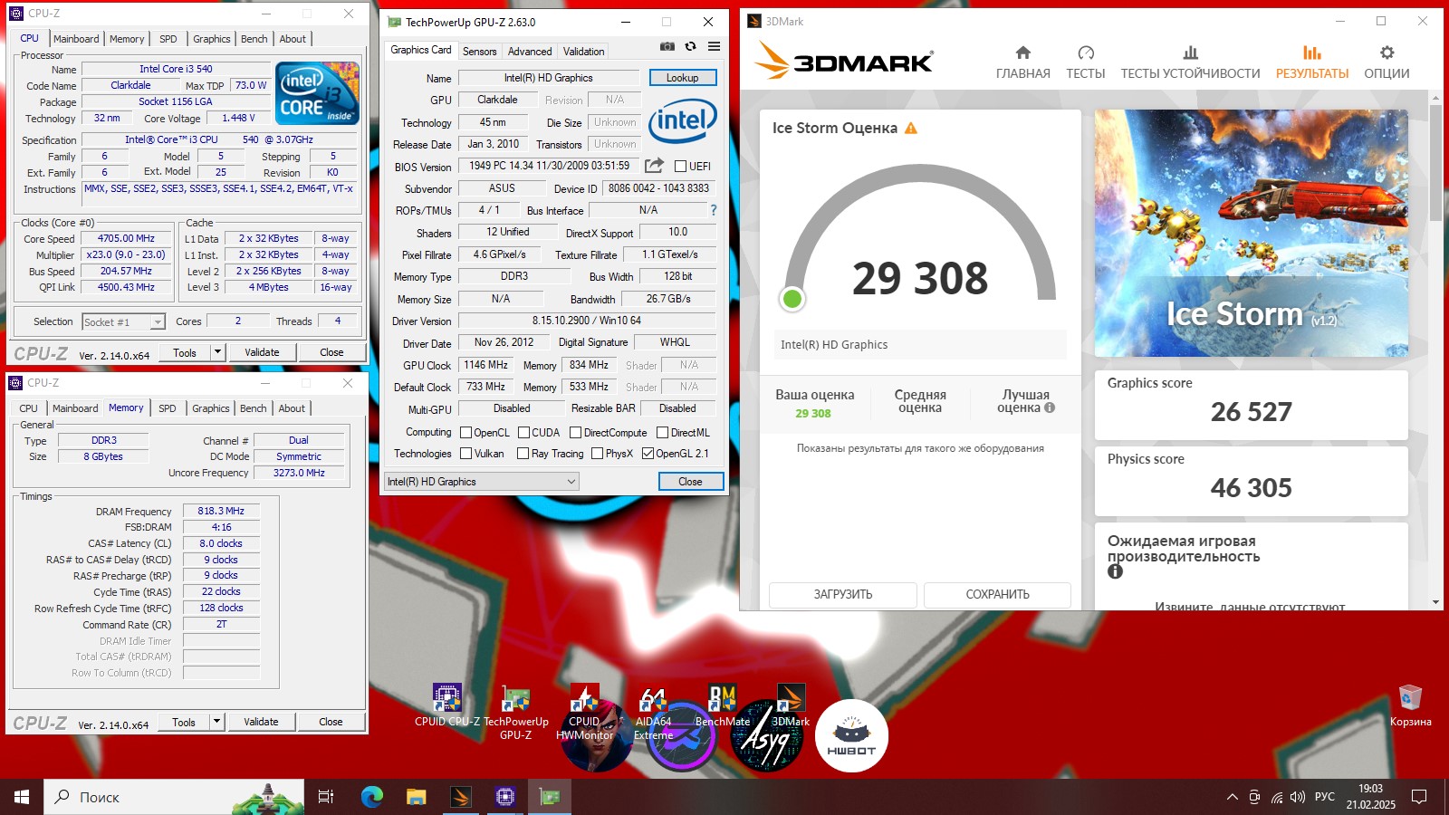Open File Explorer from the taskbar

pos(416,797)
